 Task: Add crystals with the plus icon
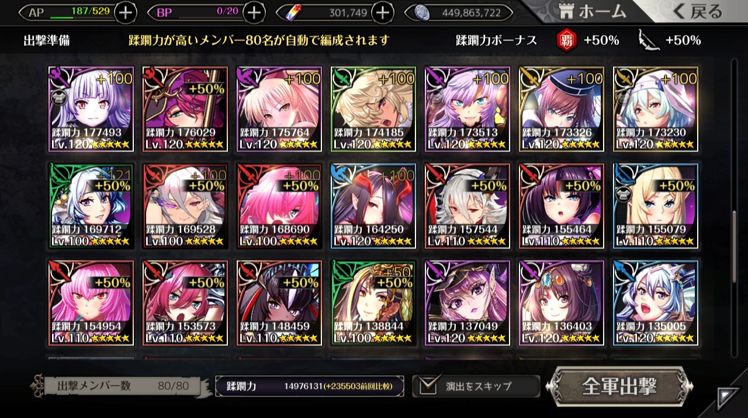[382, 12]
